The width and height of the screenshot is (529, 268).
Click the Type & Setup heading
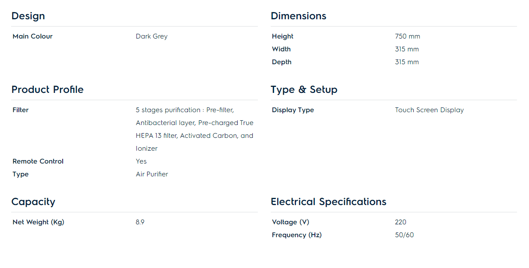pos(304,90)
